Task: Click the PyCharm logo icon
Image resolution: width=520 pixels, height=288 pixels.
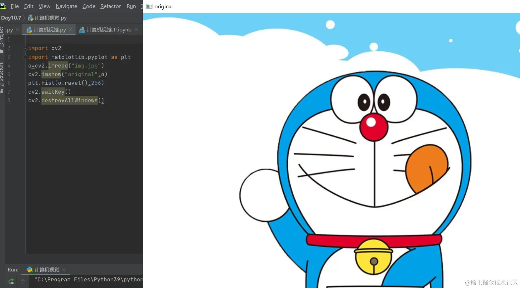Action: point(3,6)
